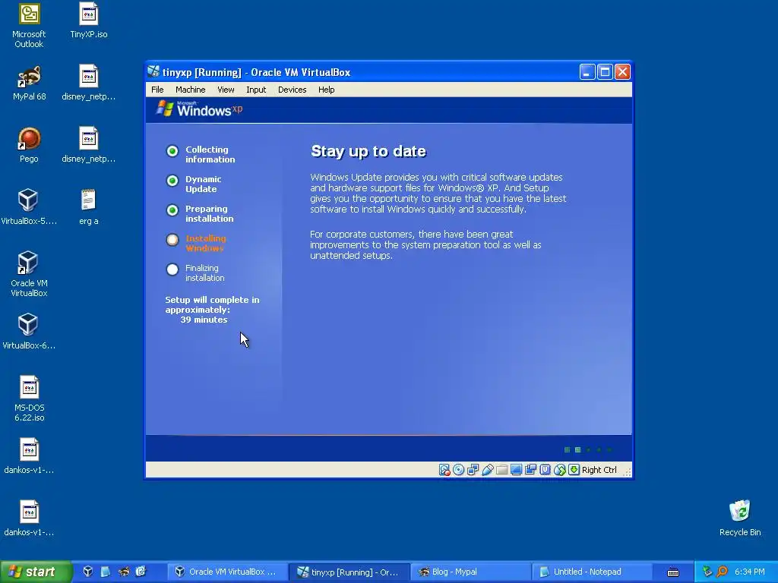This screenshot has width=778, height=583.
Task: Click the Preparing installation setup step
Action: pos(200,213)
